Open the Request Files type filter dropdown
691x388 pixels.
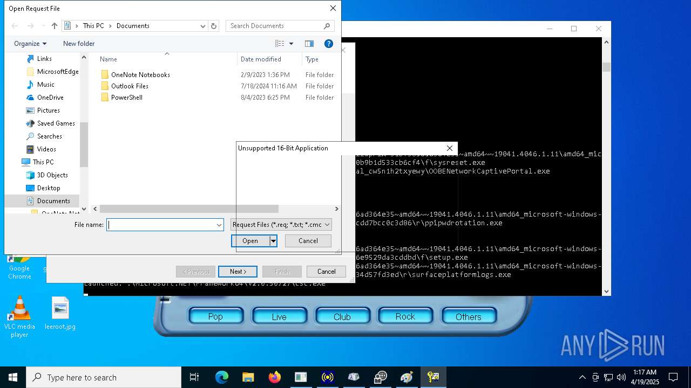281,225
